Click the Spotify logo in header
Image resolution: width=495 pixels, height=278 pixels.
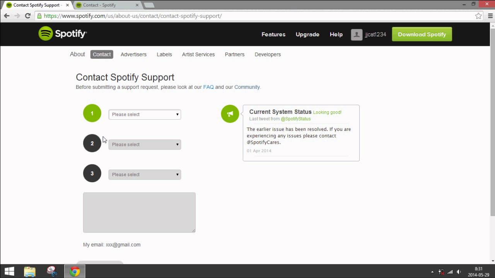(63, 34)
